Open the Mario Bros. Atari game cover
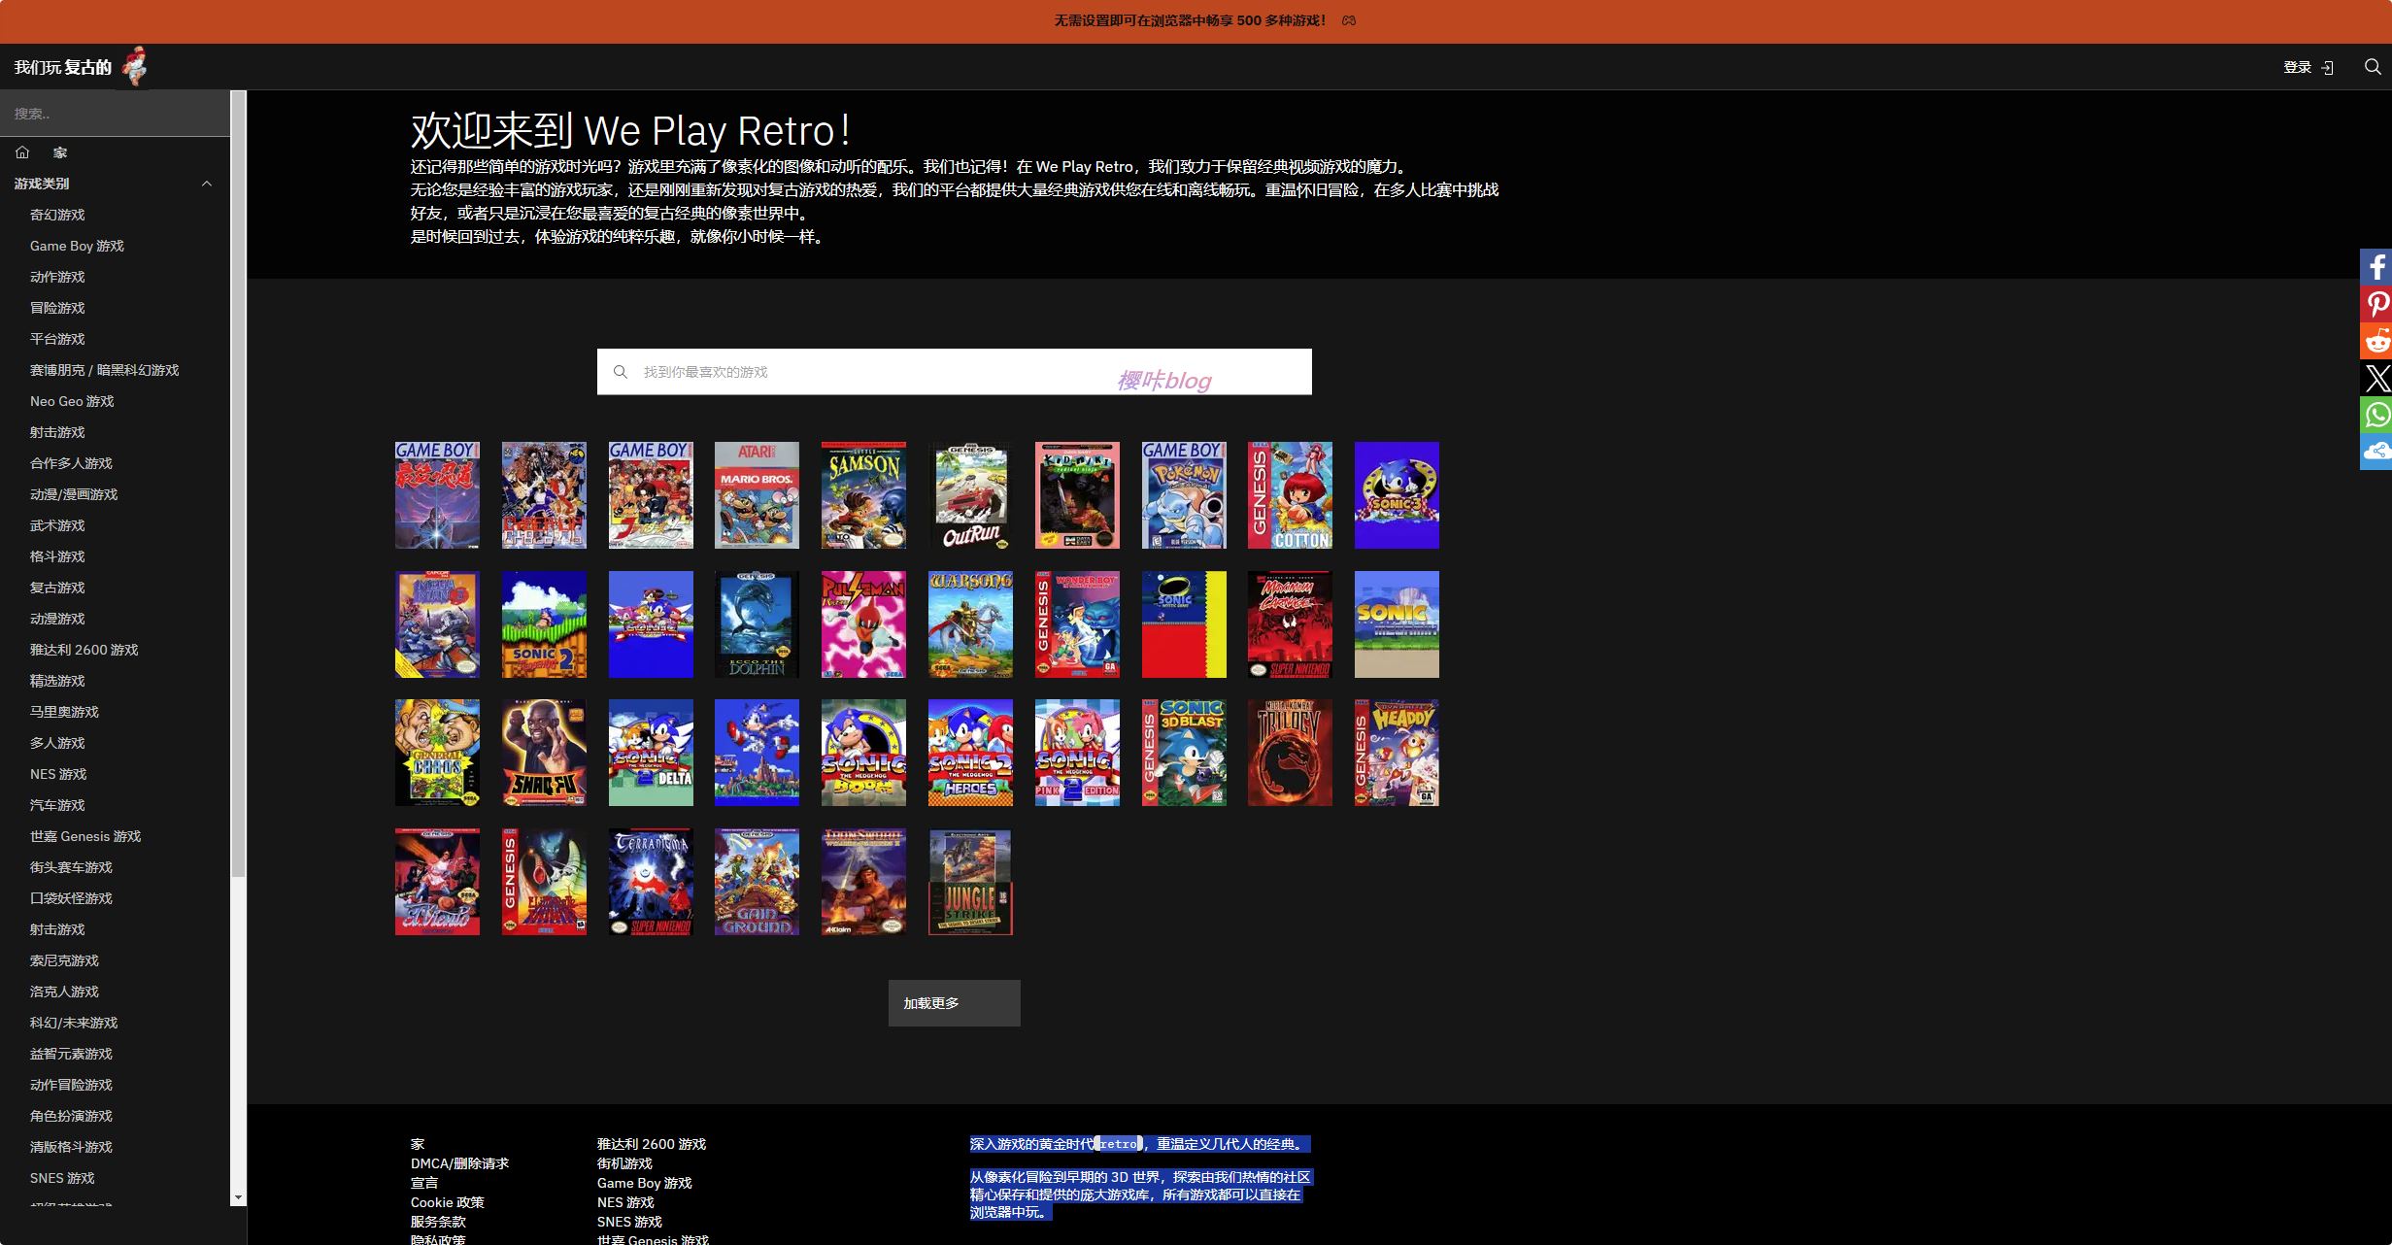 pyautogui.click(x=757, y=495)
